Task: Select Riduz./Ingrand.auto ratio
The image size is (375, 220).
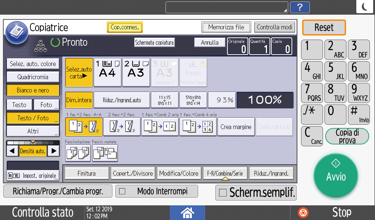Action: [122, 100]
